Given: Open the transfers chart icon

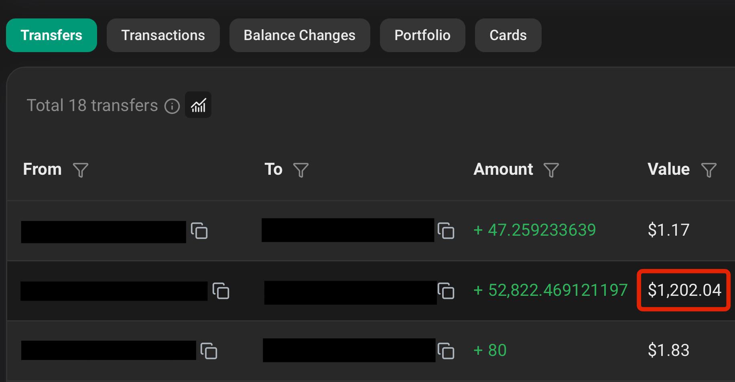Looking at the screenshot, I should click(198, 105).
